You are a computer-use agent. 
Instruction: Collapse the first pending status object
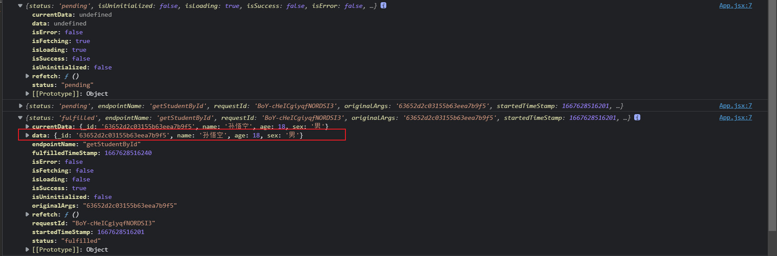(x=20, y=6)
